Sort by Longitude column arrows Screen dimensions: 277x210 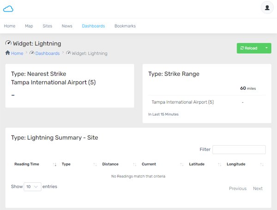pos(262,164)
